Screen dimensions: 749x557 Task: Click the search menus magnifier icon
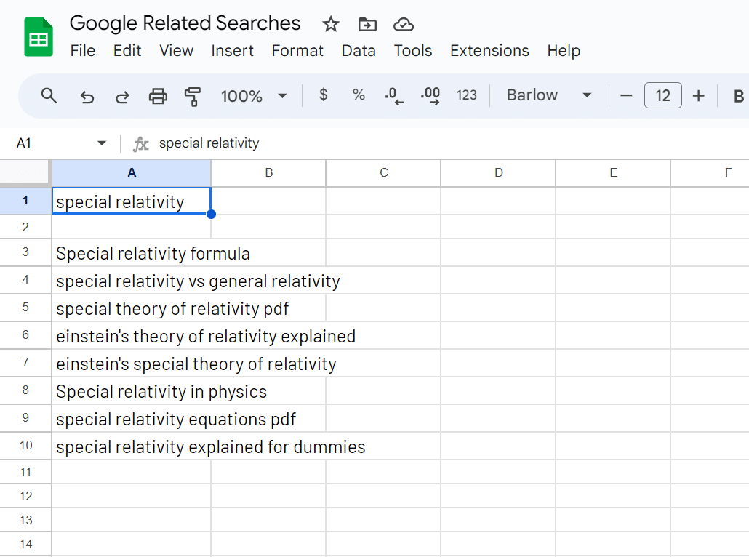[49, 96]
